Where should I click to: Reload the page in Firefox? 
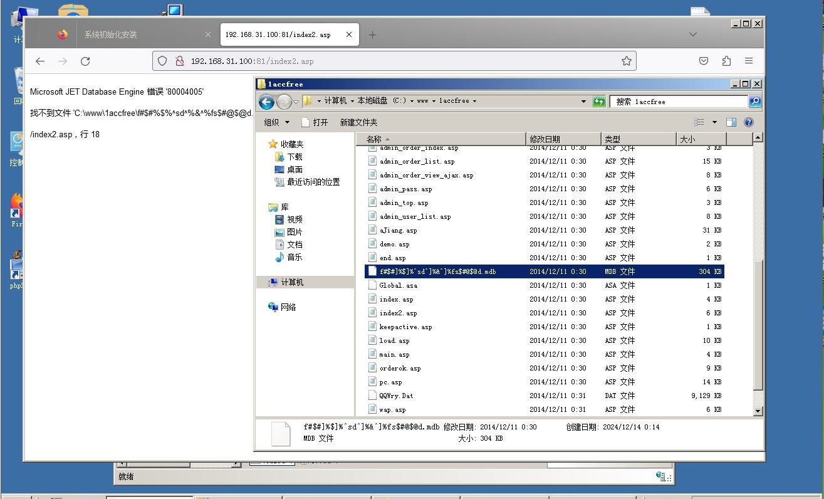(x=85, y=61)
